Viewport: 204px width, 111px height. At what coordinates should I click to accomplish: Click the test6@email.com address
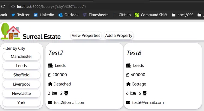[148, 103]
